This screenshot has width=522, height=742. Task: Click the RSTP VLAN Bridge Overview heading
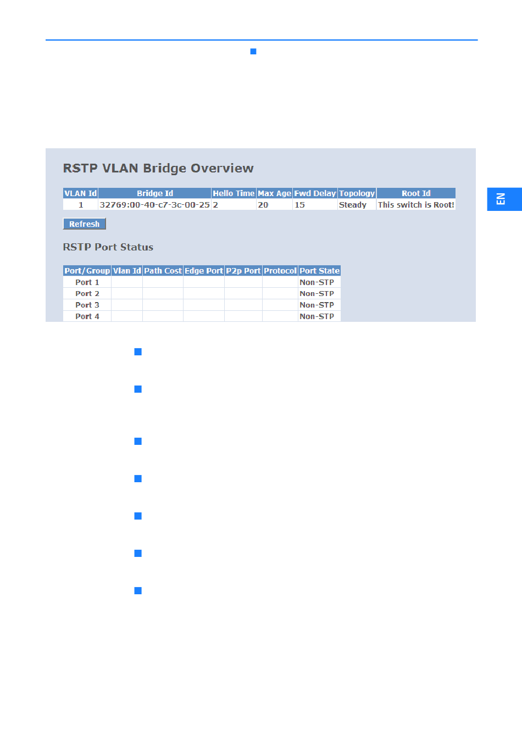click(158, 168)
